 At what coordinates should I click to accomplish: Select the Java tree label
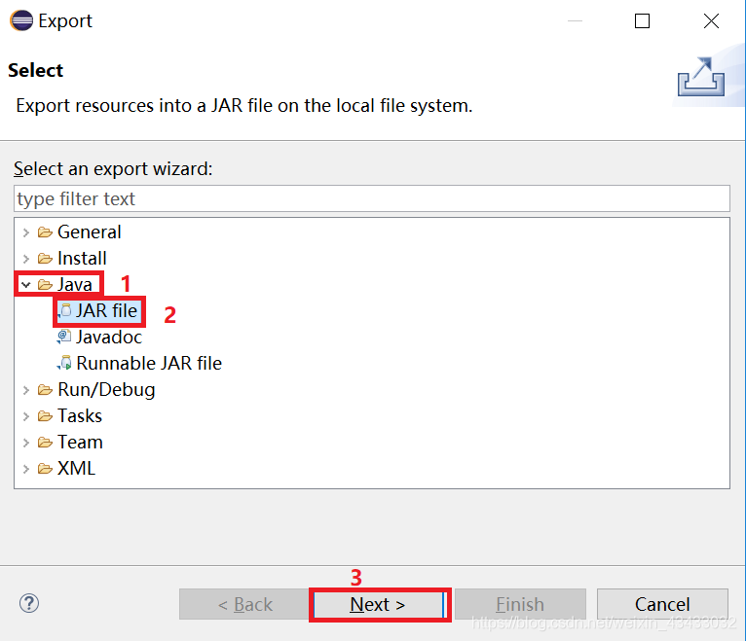pyautogui.click(x=75, y=285)
